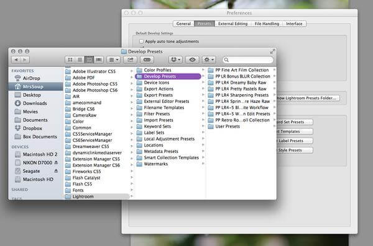Click the Quick Look eye button
This screenshot has width=373, height=246.
pos(192,59)
